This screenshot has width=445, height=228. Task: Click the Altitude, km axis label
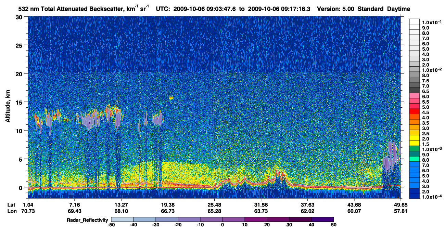pos(8,107)
